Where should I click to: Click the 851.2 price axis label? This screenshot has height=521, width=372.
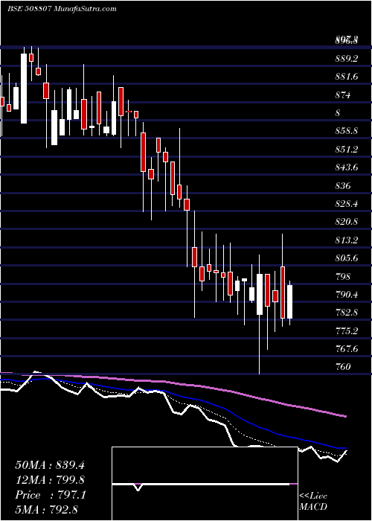click(347, 150)
